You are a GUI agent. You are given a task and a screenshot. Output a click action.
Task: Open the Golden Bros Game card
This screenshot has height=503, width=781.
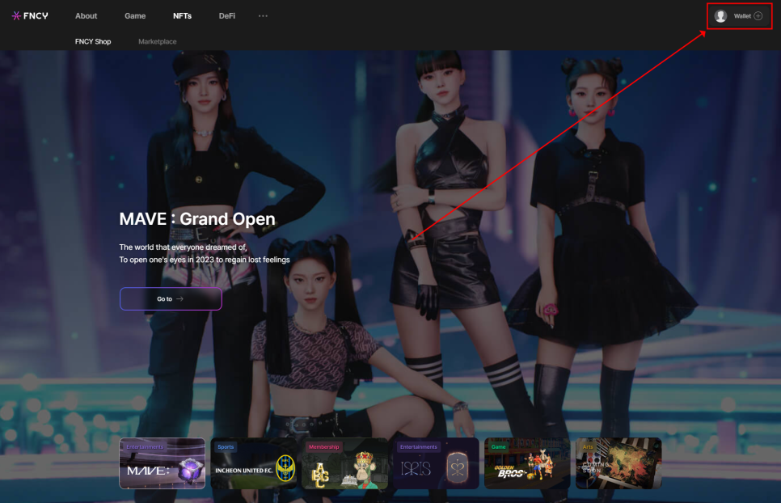tap(527, 463)
